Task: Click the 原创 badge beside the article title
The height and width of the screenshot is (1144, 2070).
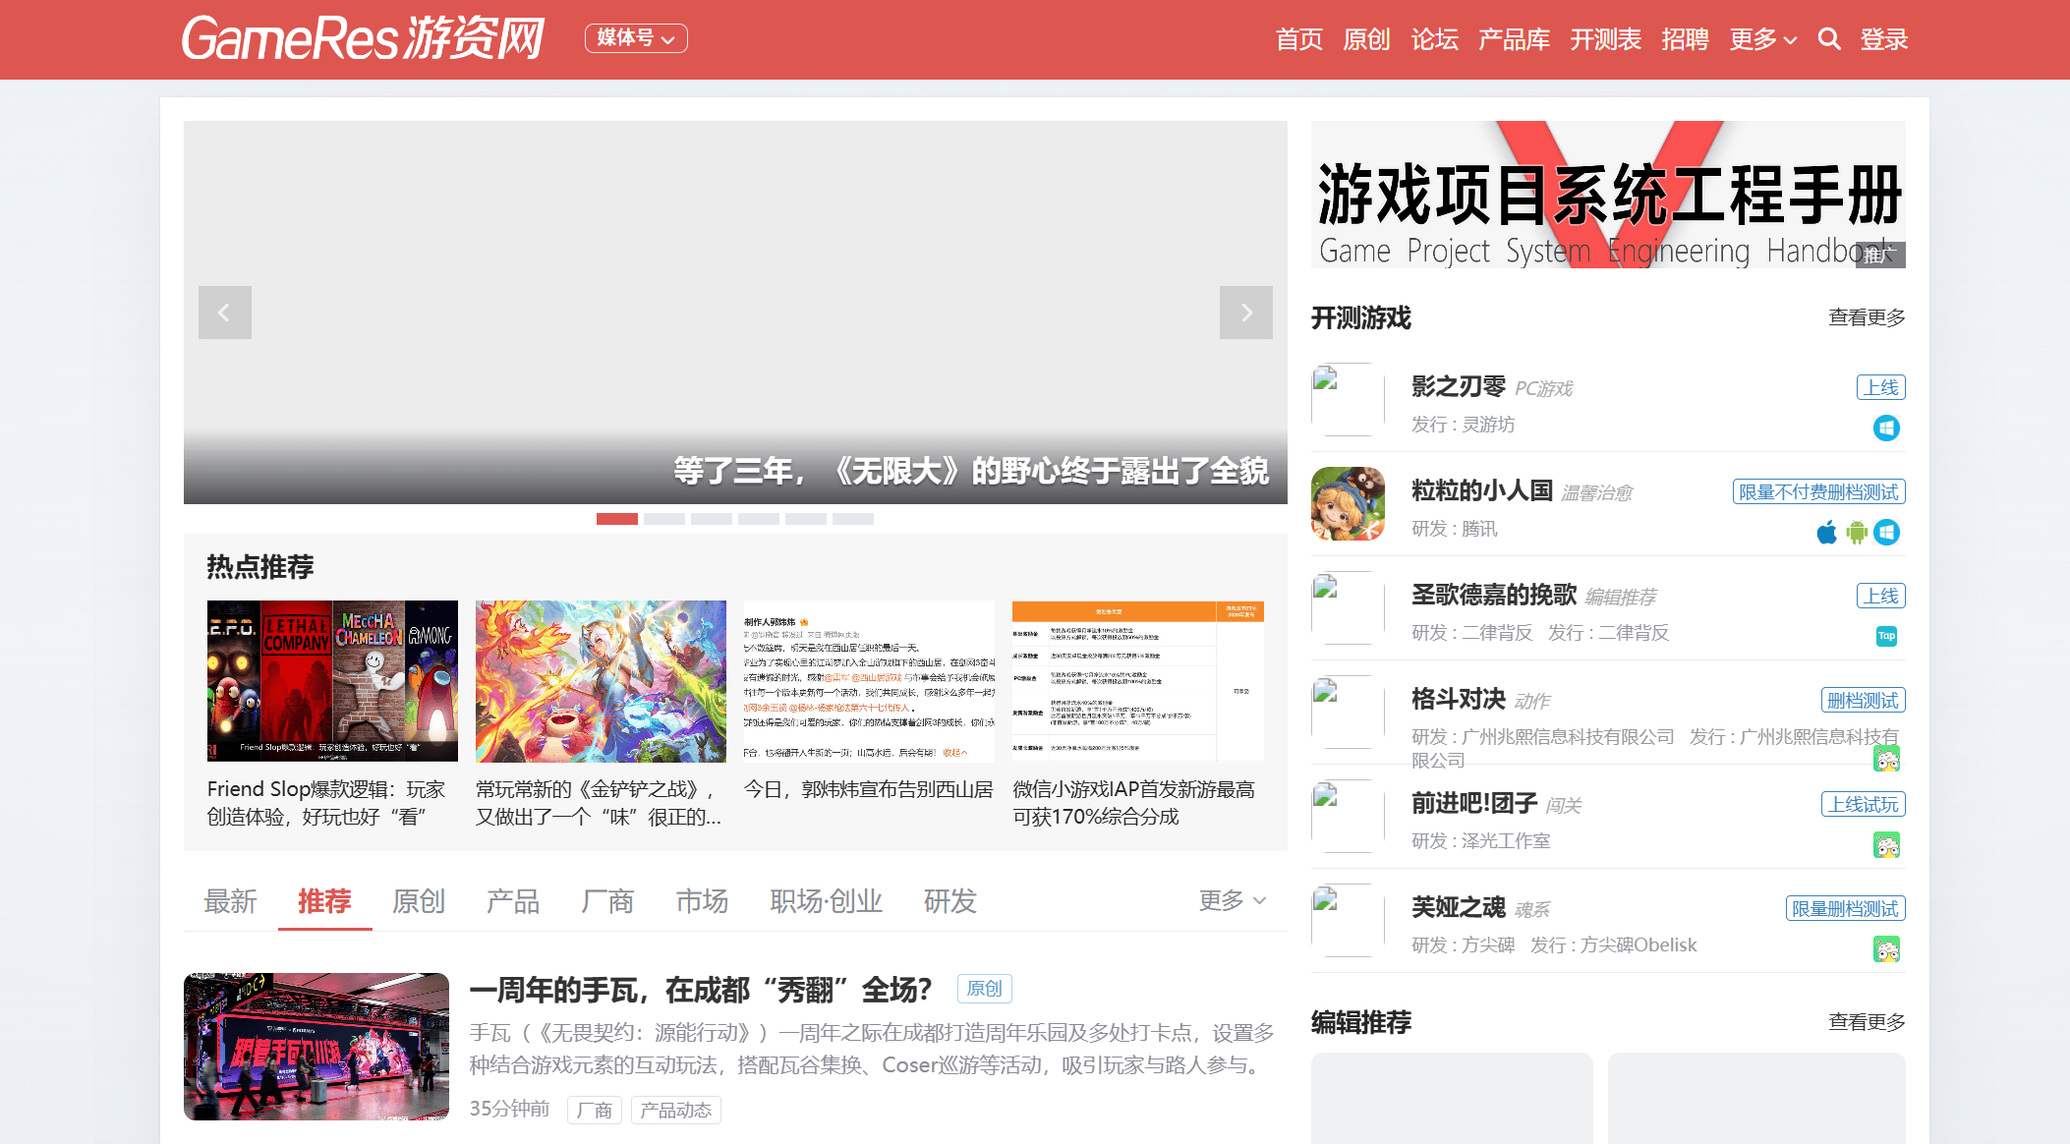Action: (x=984, y=989)
